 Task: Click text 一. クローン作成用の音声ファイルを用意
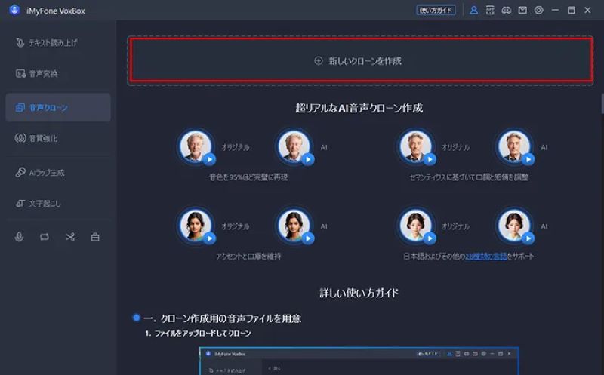222,318
